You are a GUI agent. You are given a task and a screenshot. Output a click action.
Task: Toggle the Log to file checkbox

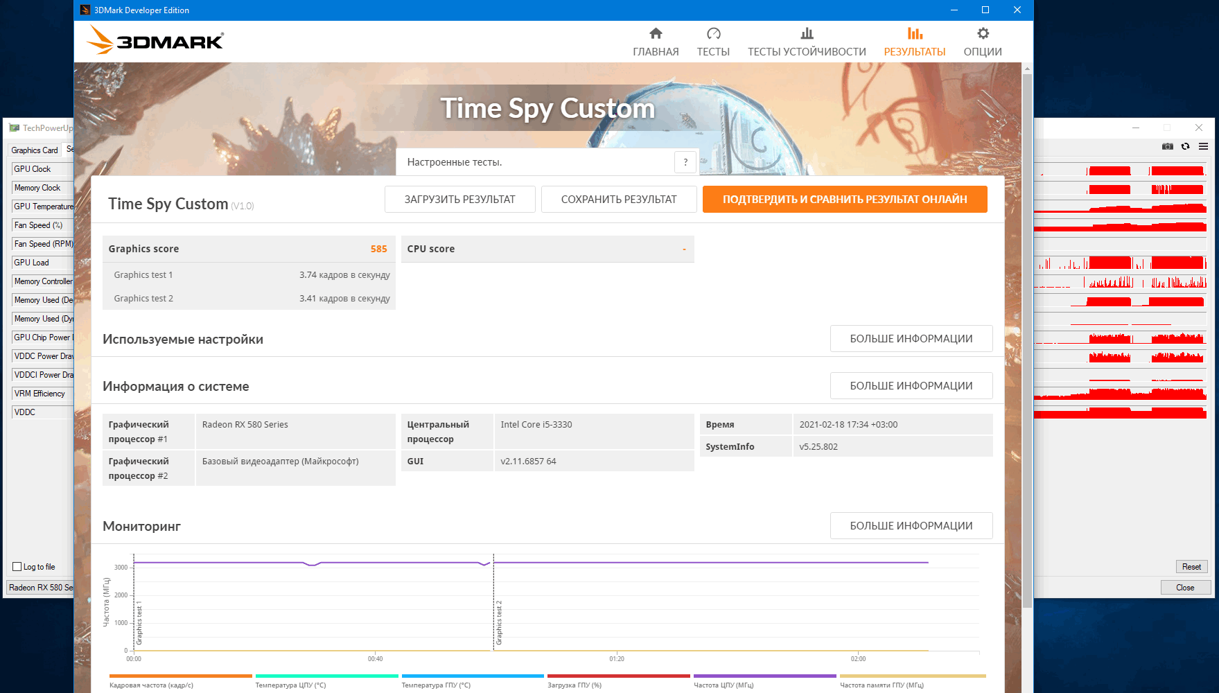(17, 566)
